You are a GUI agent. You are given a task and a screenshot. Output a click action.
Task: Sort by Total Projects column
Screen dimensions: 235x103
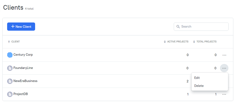coord(205,42)
